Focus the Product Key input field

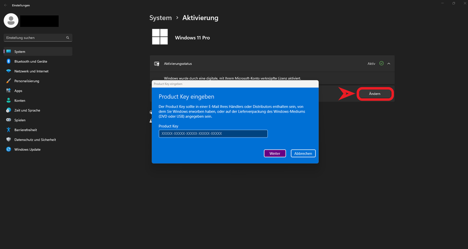coord(213,134)
